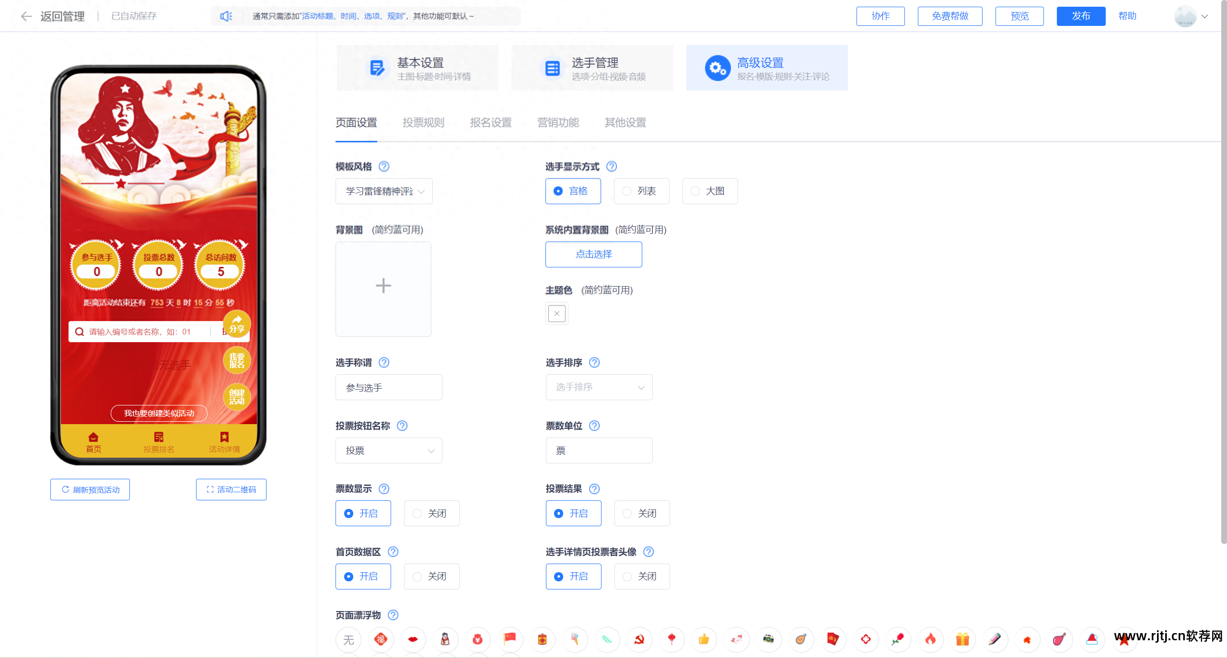Click 点击选择 to pick a background
The width and height of the screenshot is (1227, 658).
coord(593,254)
